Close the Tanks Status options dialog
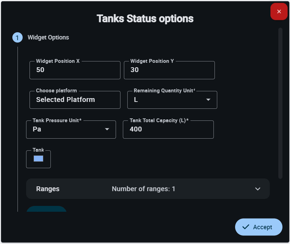This screenshot has height=244, width=290. [x=279, y=12]
